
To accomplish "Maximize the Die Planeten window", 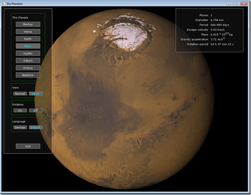I will click(x=236, y=4).
